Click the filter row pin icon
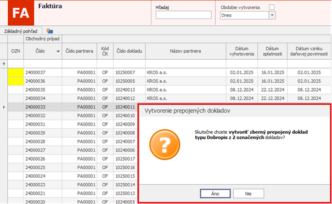332x204 pixels. tap(4, 64)
